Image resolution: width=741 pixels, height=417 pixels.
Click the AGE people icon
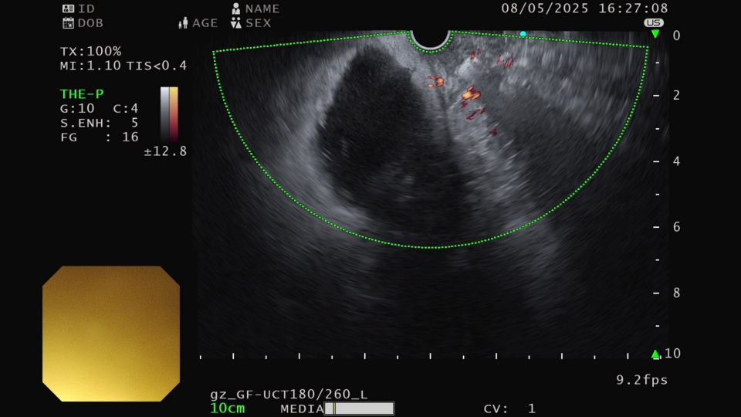[x=183, y=23]
